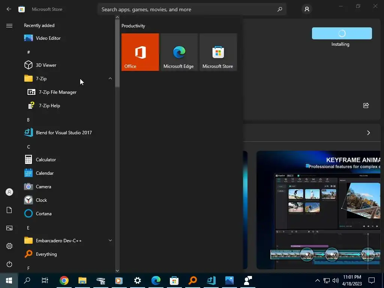Click the Windows Start button
Image resolution: width=384 pixels, height=288 pixels.
pyautogui.click(x=9, y=280)
